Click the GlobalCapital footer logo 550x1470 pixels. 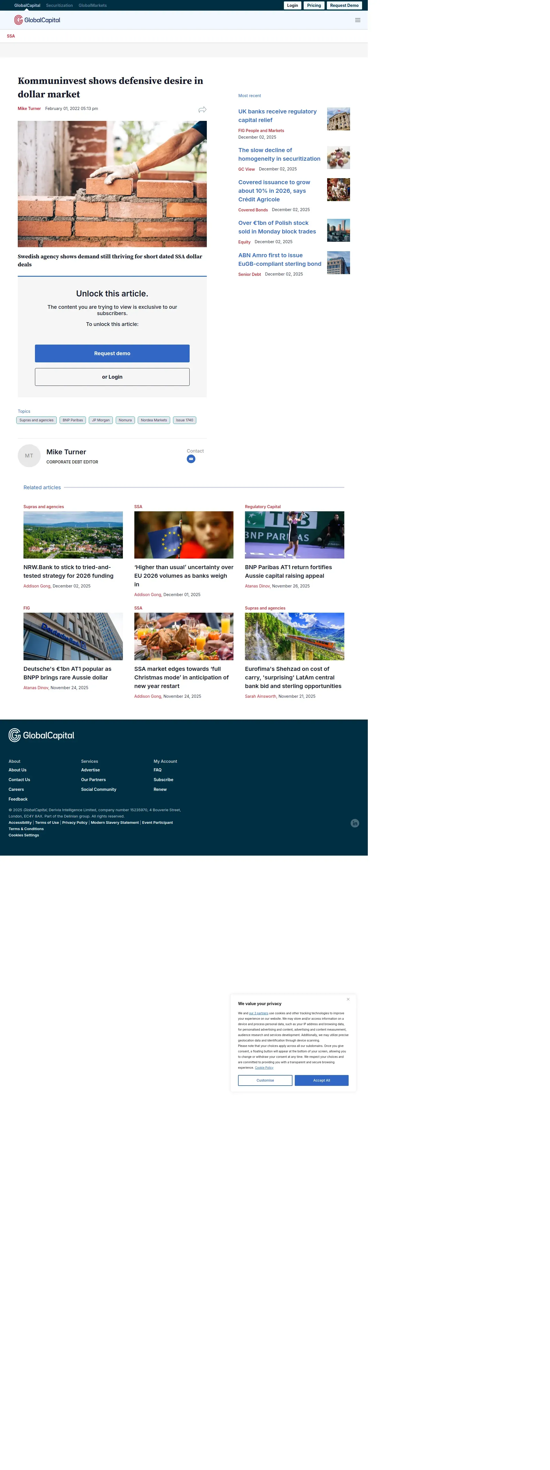click(41, 735)
